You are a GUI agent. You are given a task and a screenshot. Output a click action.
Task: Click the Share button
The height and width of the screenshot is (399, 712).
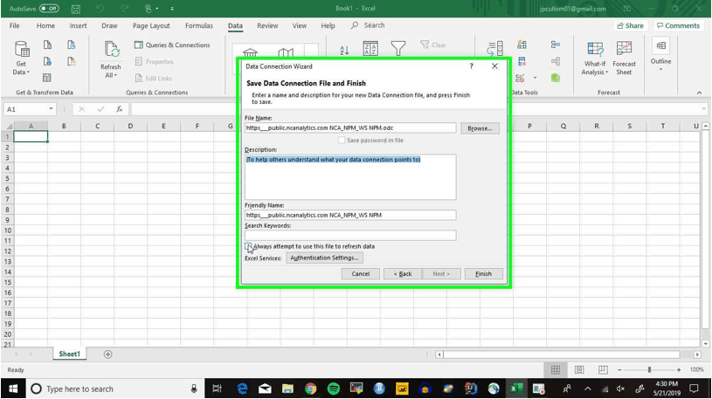pos(630,26)
